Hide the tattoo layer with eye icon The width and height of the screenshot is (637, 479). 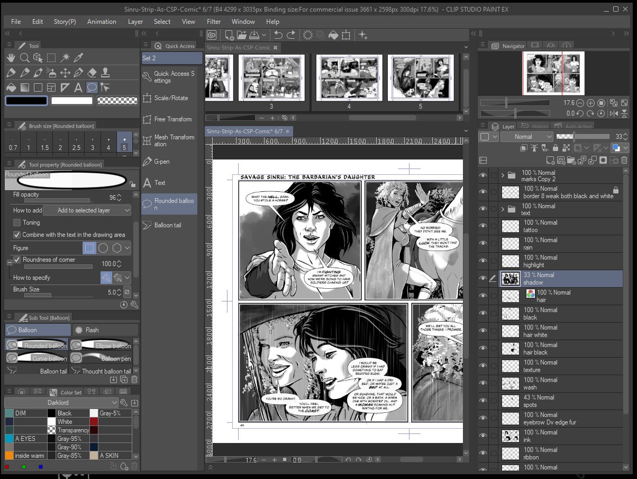(x=483, y=226)
